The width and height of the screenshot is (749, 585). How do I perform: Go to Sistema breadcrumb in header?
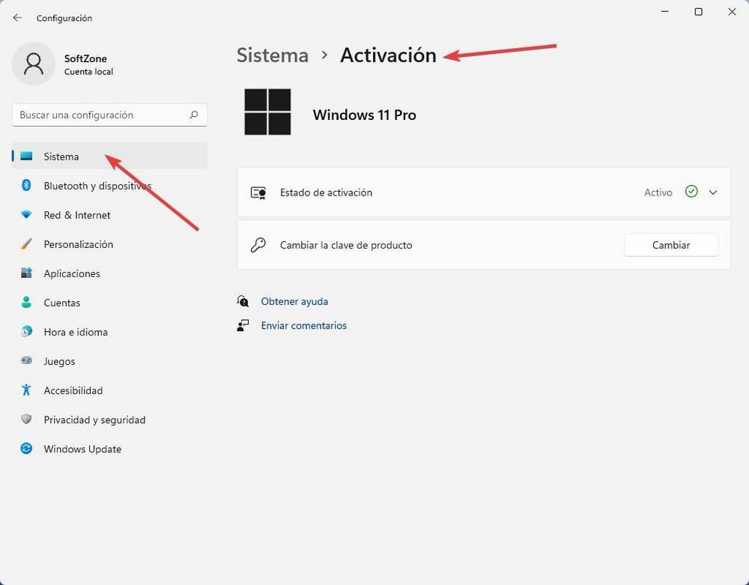pyautogui.click(x=273, y=55)
